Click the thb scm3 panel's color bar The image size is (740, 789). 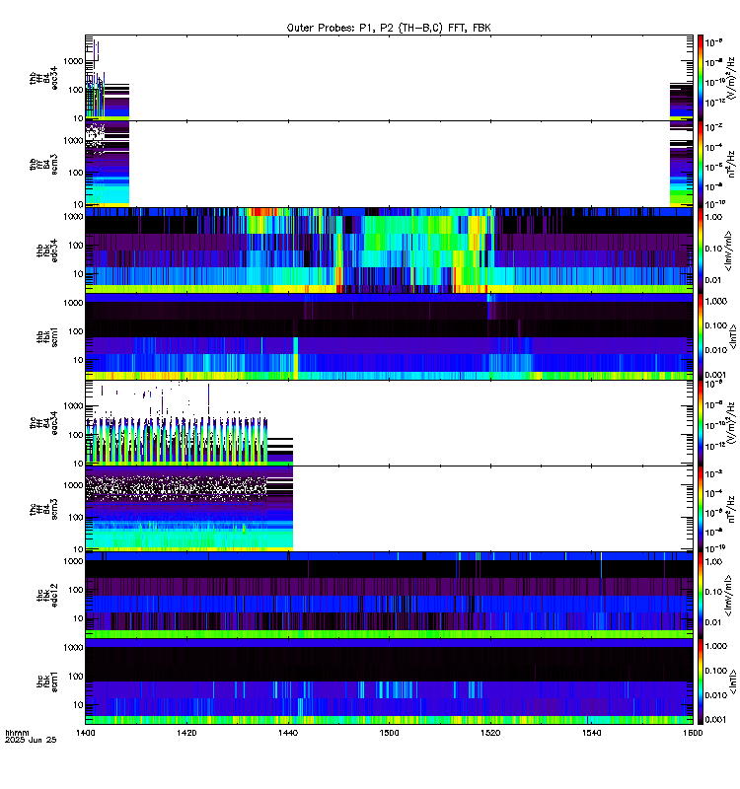[x=701, y=164]
